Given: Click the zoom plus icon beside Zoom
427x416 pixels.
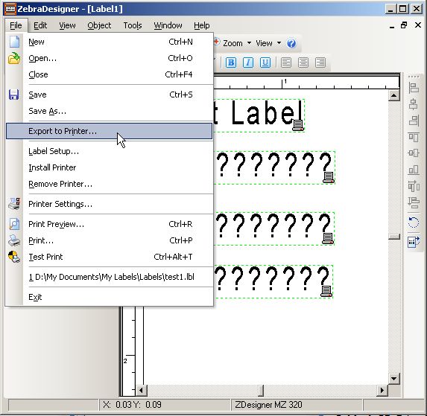Looking at the screenshot, I should [217, 42].
